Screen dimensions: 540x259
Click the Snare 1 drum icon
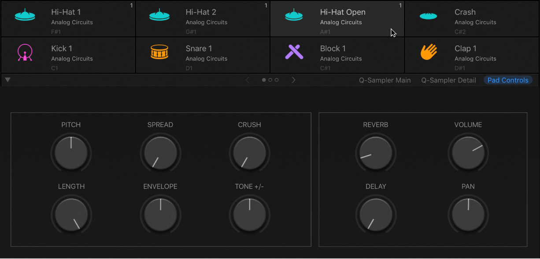point(159,52)
